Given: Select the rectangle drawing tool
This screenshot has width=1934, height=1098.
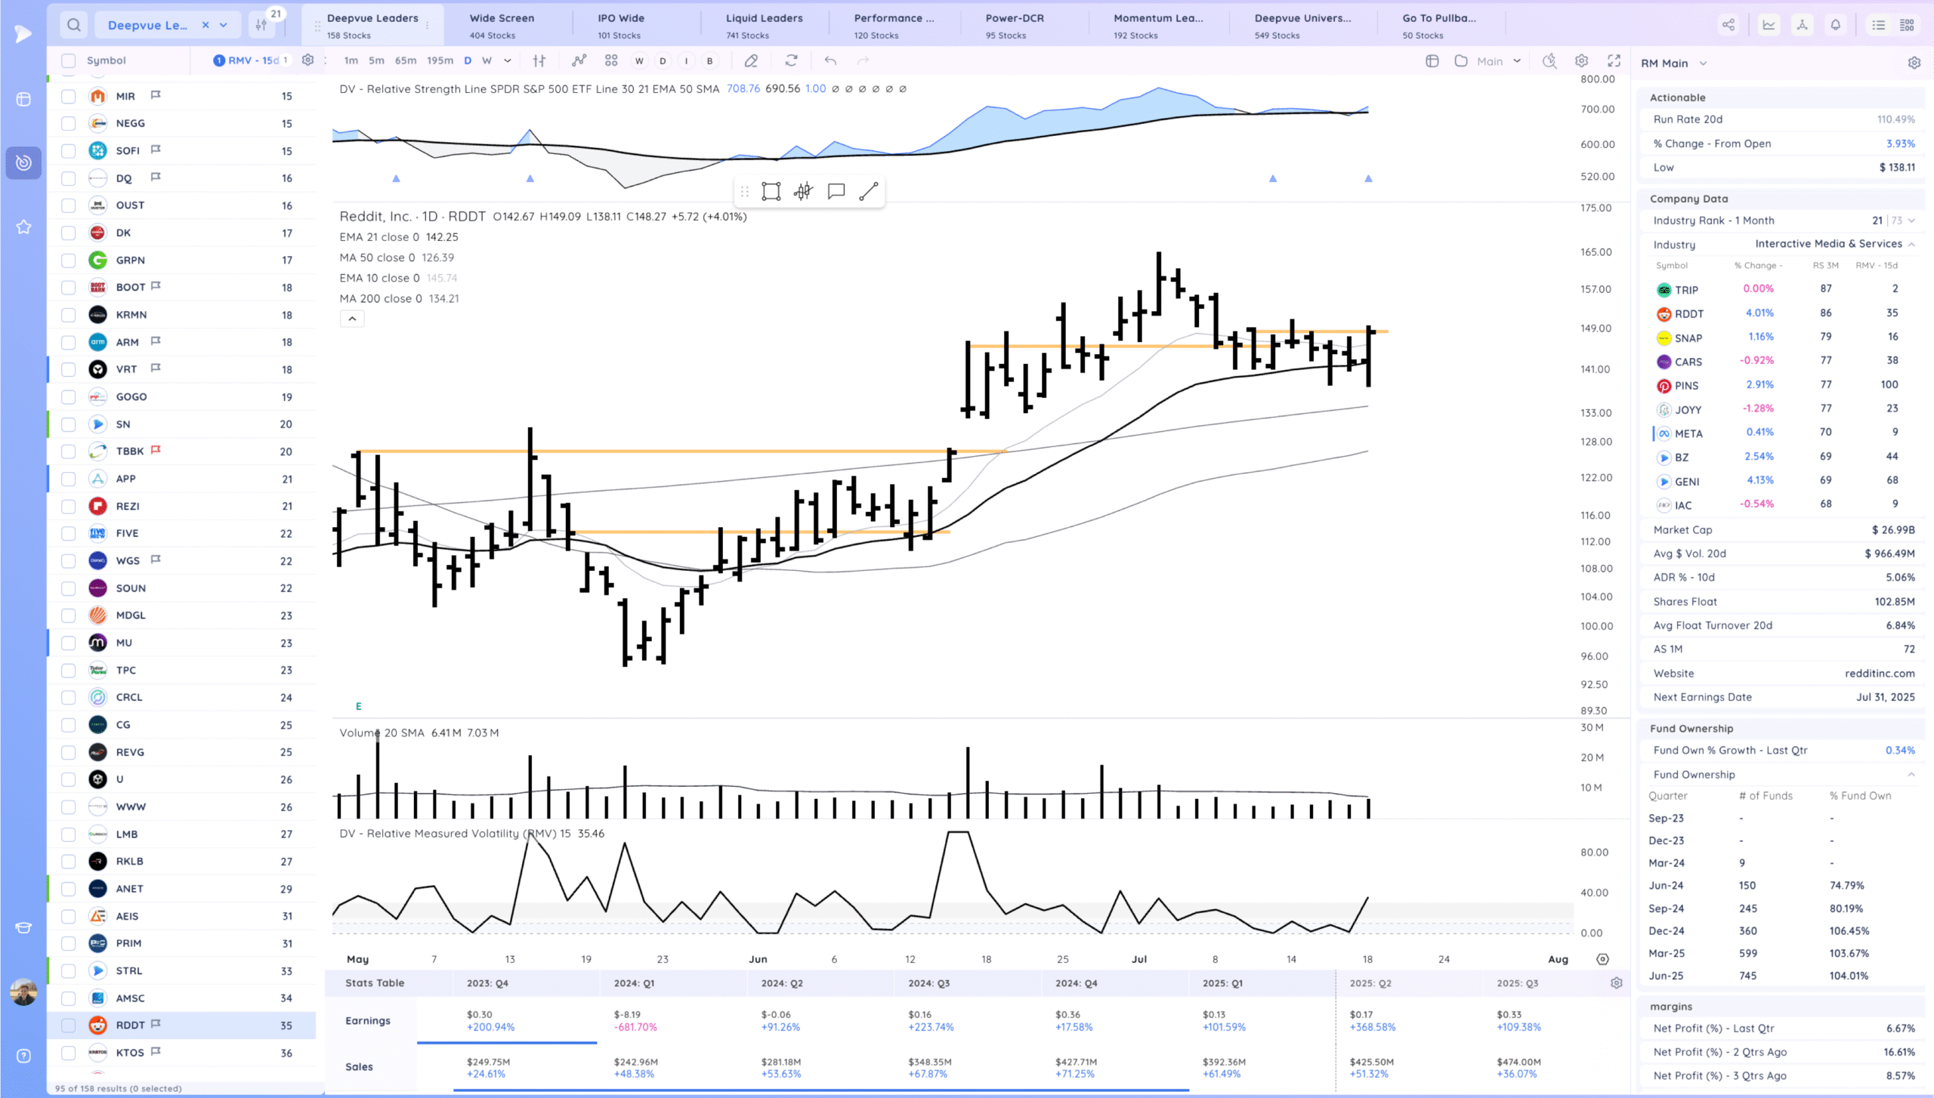Looking at the screenshot, I should (771, 191).
